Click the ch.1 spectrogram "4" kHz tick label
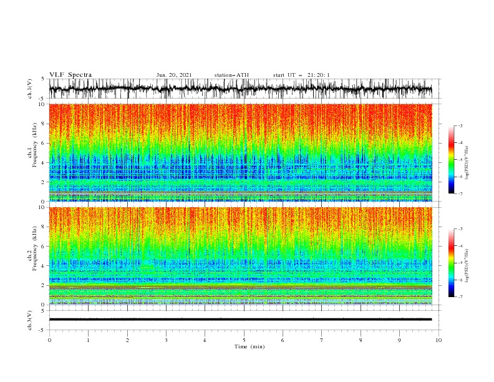This screenshot has height=382, width=494. pos(43,163)
